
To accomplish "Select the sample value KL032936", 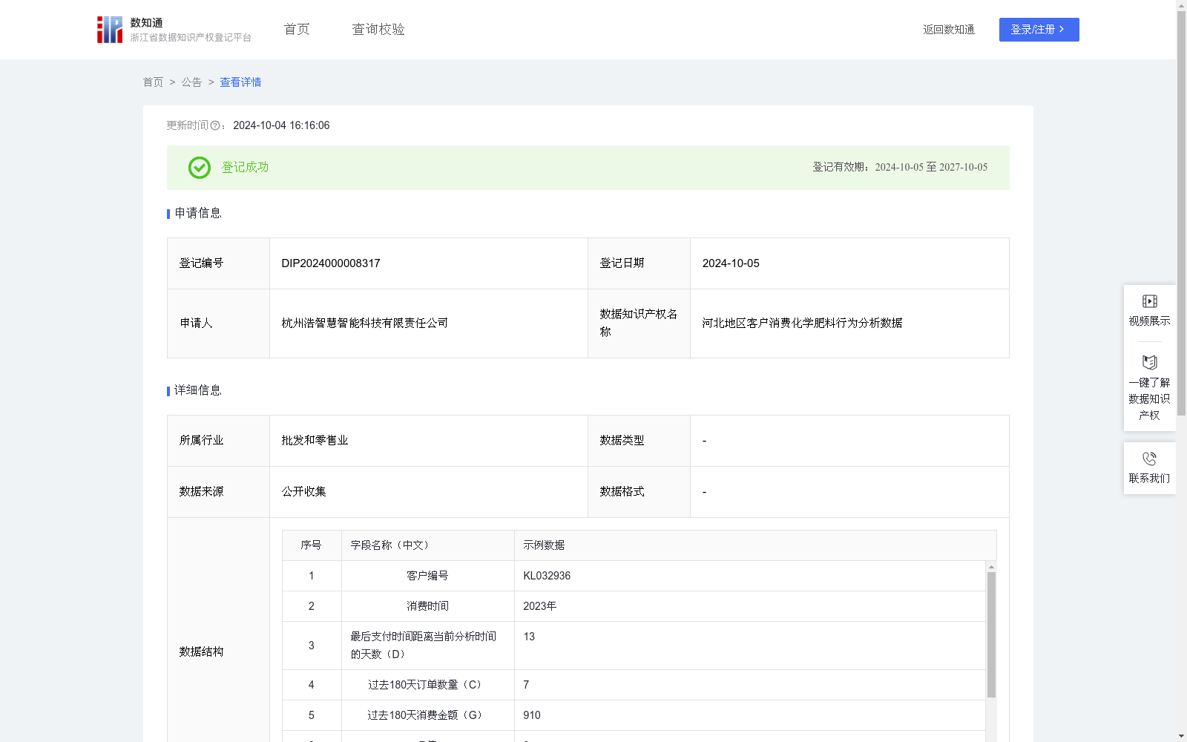I will 547,576.
